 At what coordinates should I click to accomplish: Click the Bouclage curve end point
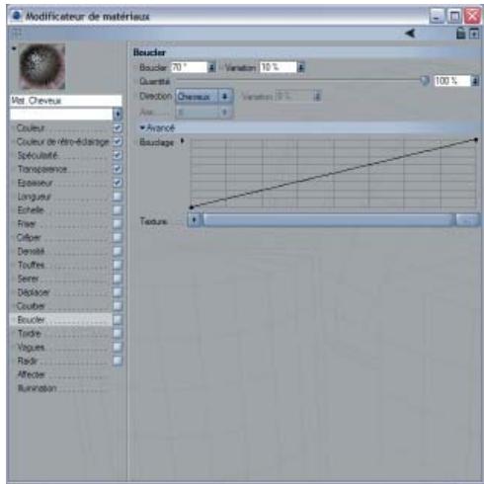coord(476,140)
